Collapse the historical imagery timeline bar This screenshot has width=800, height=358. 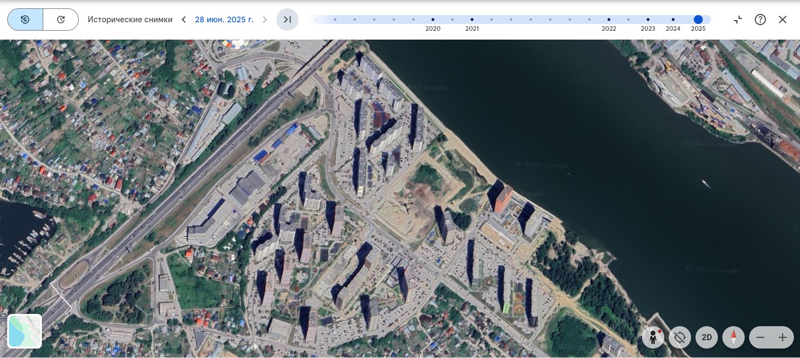738,20
